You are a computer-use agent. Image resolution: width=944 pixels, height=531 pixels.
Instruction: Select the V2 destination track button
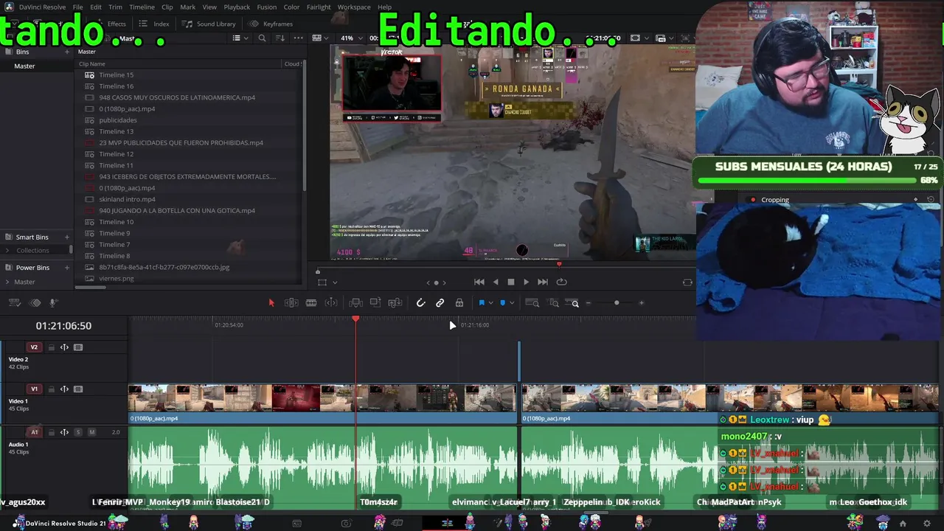(x=34, y=347)
